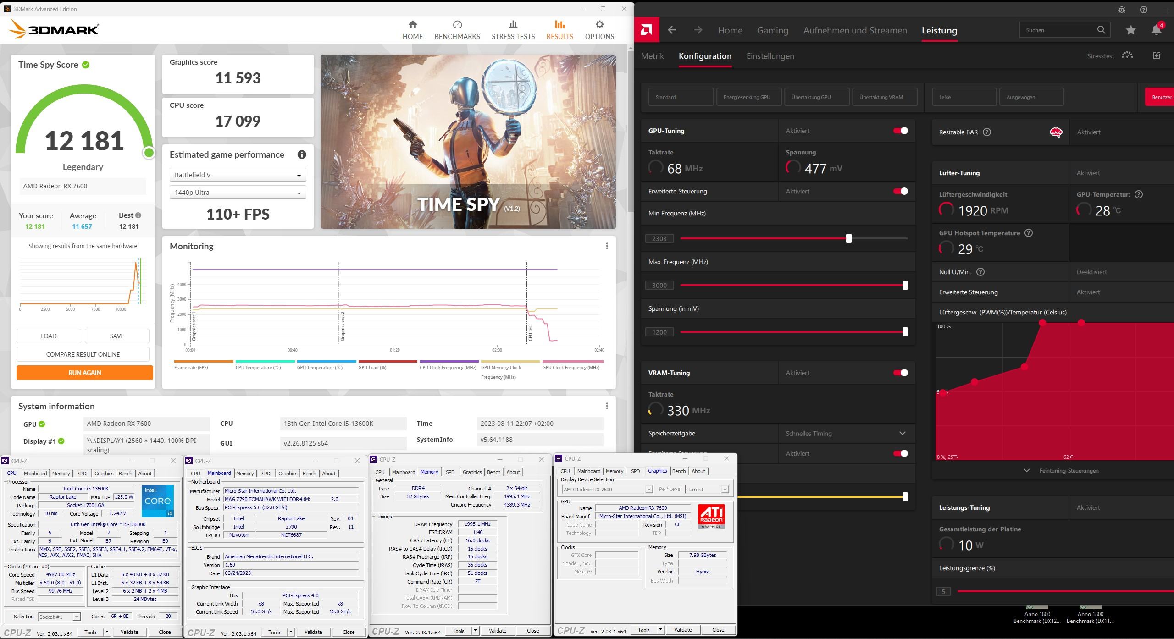Open the System information three-dot menu

click(x=607, y=406)
